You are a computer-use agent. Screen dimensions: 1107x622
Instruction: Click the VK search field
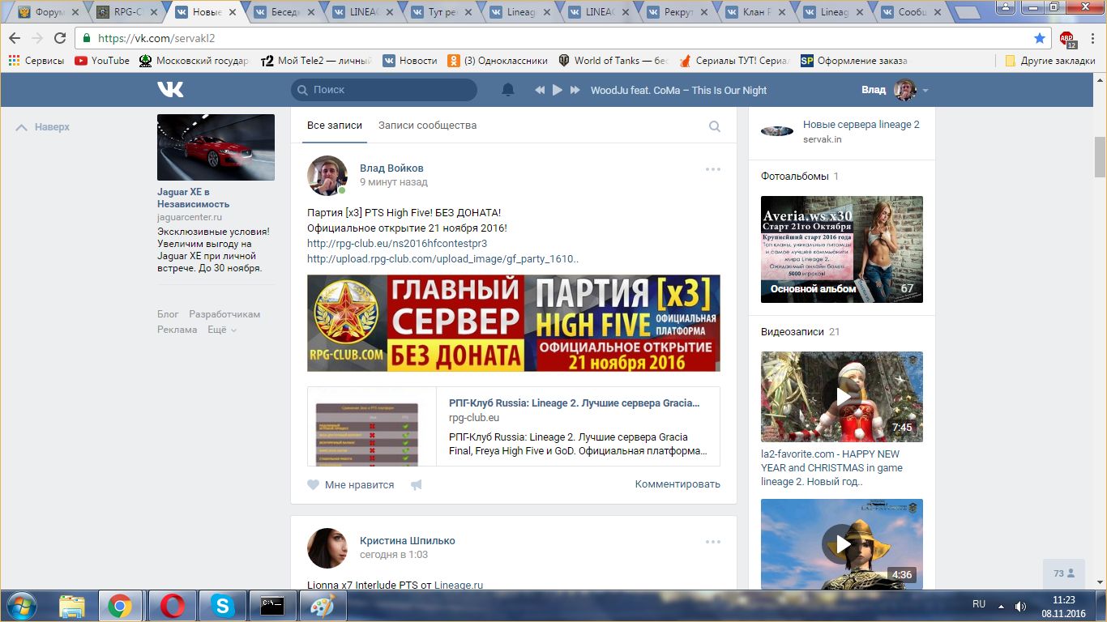(384, 90)
